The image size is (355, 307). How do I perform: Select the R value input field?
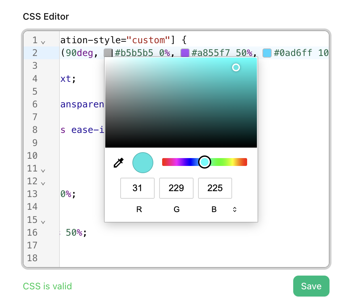coord(137,188)
